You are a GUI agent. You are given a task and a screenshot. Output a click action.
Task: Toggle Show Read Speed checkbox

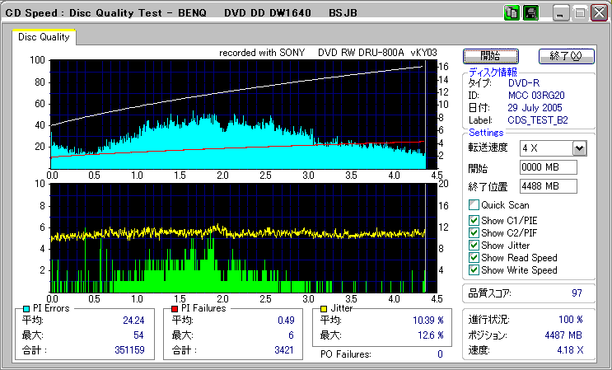coord(474,257)
